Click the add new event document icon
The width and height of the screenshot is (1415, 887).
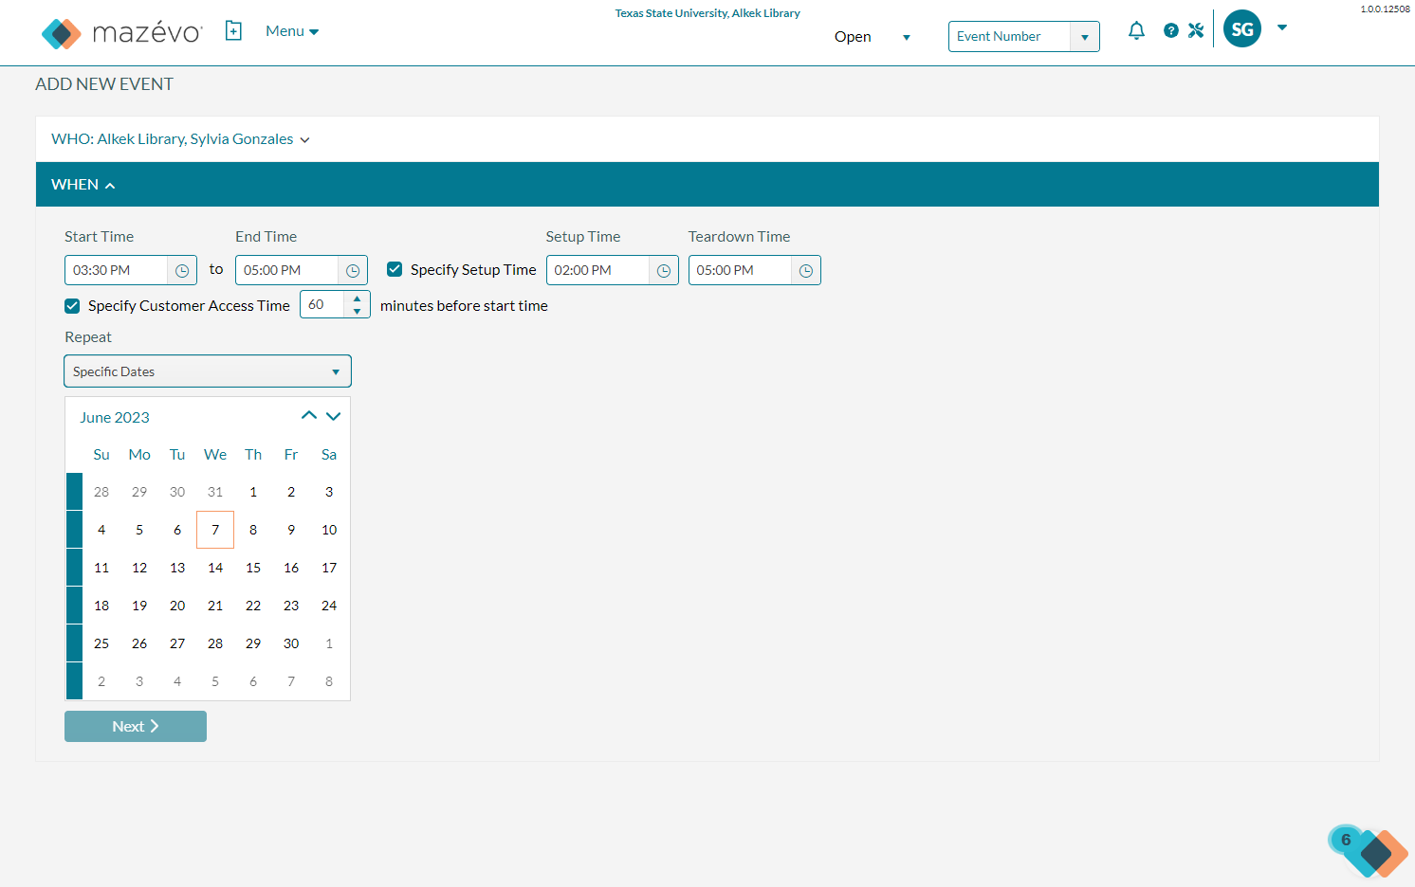pyautogui.click(x=233, y=31)
